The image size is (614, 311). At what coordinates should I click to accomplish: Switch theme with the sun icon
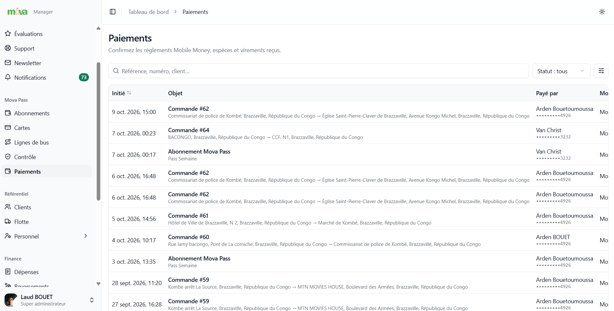coord(602,12)
